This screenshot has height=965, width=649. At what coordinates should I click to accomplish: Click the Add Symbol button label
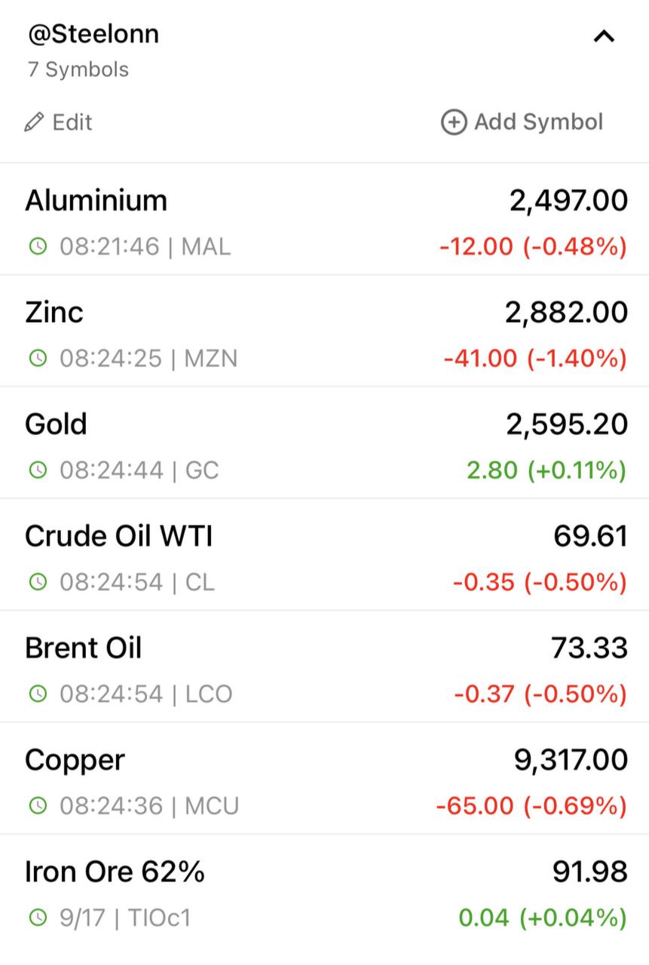tap(538, 122)
